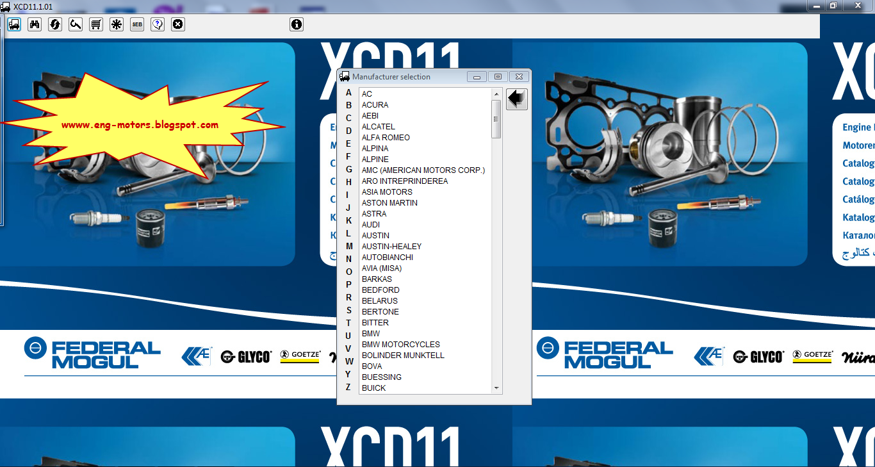Click the exit X toolbar icon

(x=177, y=24)
